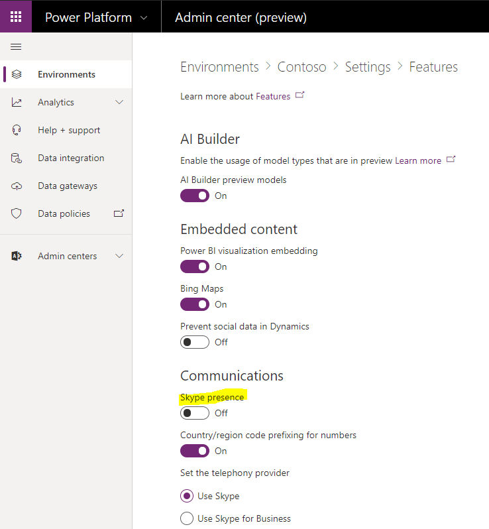Click external-link icon beside AI Builder Learn more
The height and width of the screenshot is (529, 489).
(451, 159)
